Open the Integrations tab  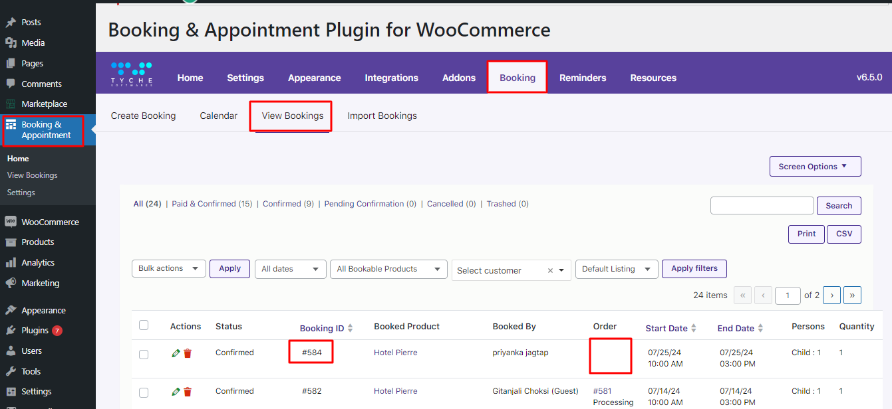pyautogui.click(x=392, y=78)
